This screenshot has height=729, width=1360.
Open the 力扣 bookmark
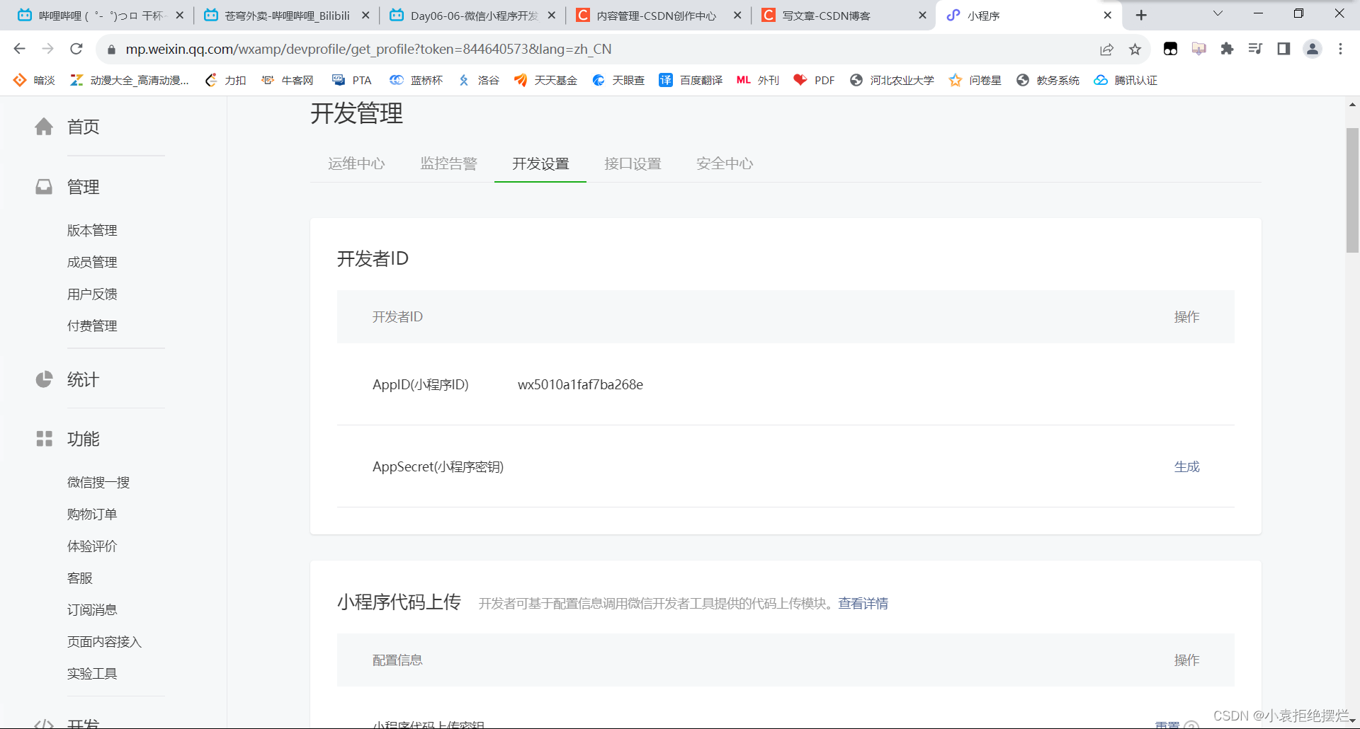225,80
